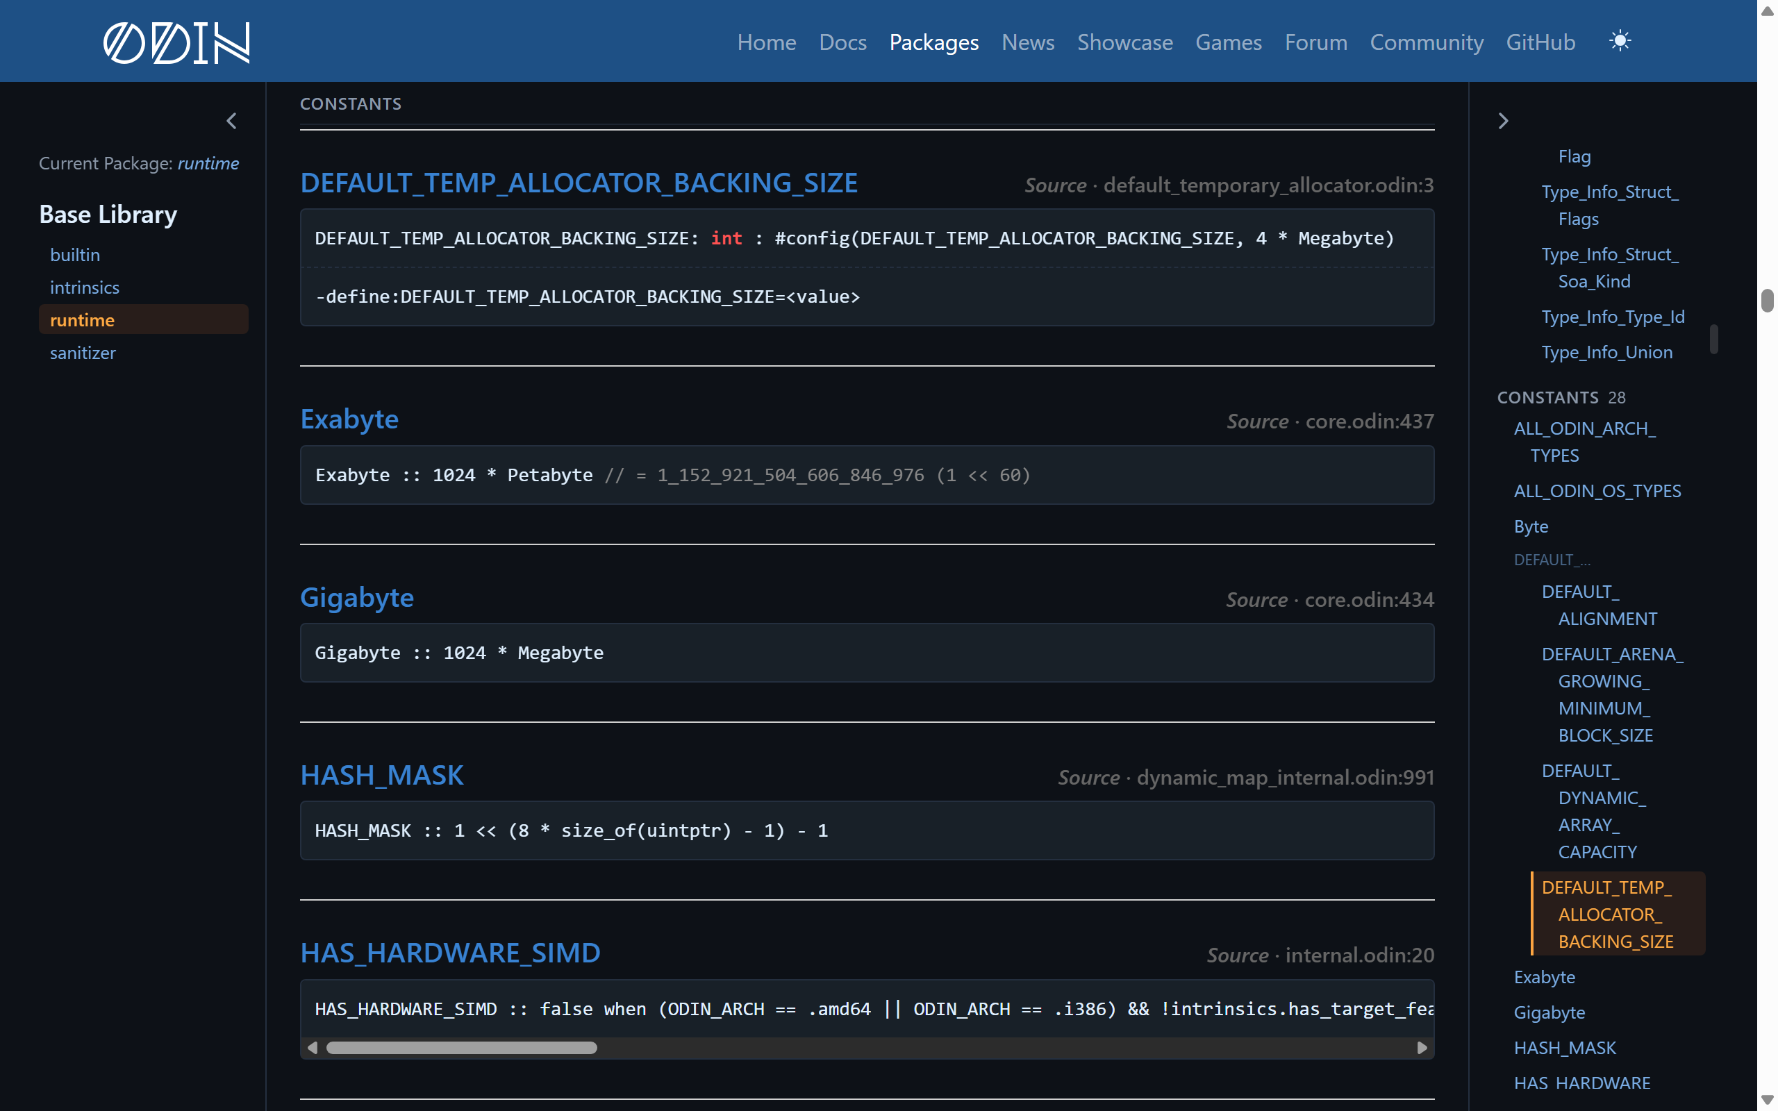Collapse the left sidebar with chevron
The image size is (1778, 1111).
pyautogui.click(x=231, y=121)
